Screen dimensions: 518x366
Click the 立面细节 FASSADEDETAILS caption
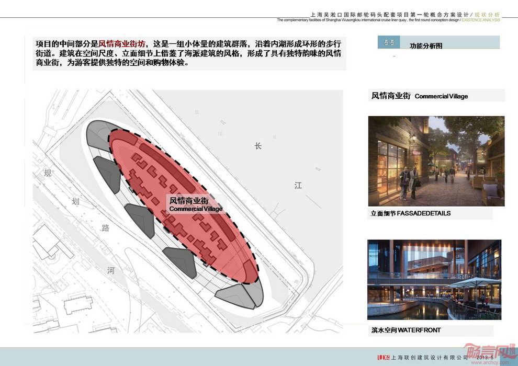click(x=411, y=213)
